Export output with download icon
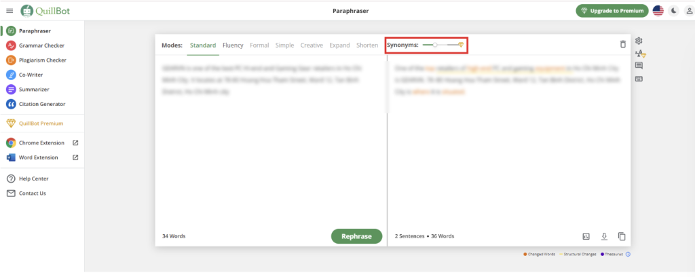The image size is (695, 277). point(603,237)
